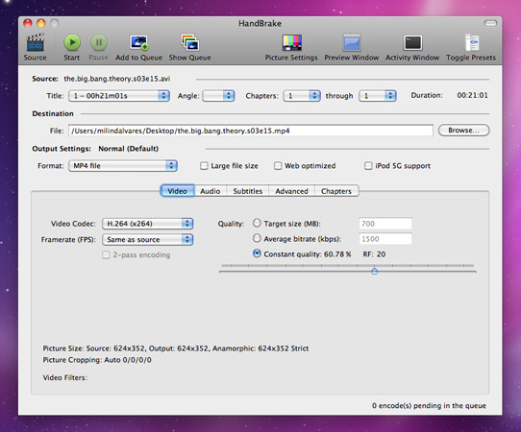The height and width of the screenshot is (432, 521).
Task: Select the Target size (MB) radio button
Action: coord(257,223)
